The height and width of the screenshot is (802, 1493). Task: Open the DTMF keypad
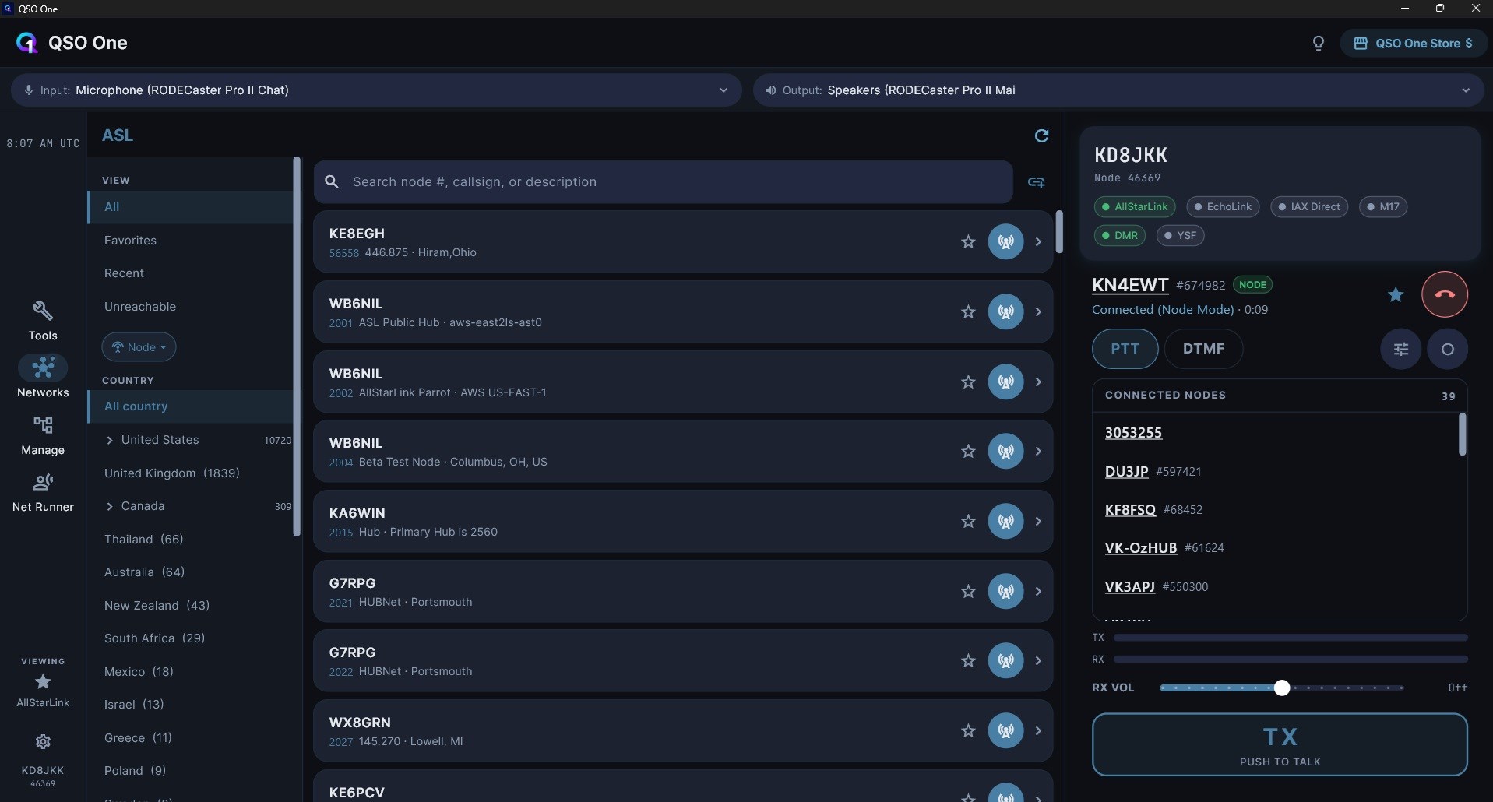pyautogui.click(x=1203, y=349)
